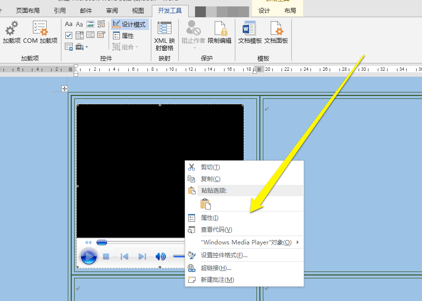Choose 新建批注 from the context menu
Image resolution: width=422 pixels, height=301 pixels.
(244, 280)
